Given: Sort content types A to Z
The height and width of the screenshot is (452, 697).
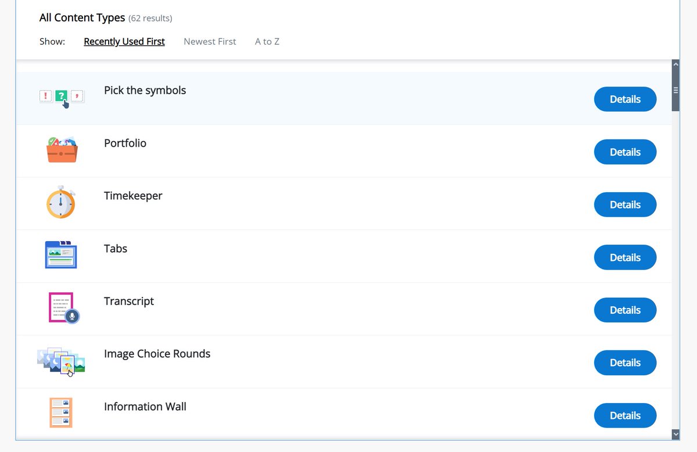Looking at the screenshot, I should coord(267,41).
